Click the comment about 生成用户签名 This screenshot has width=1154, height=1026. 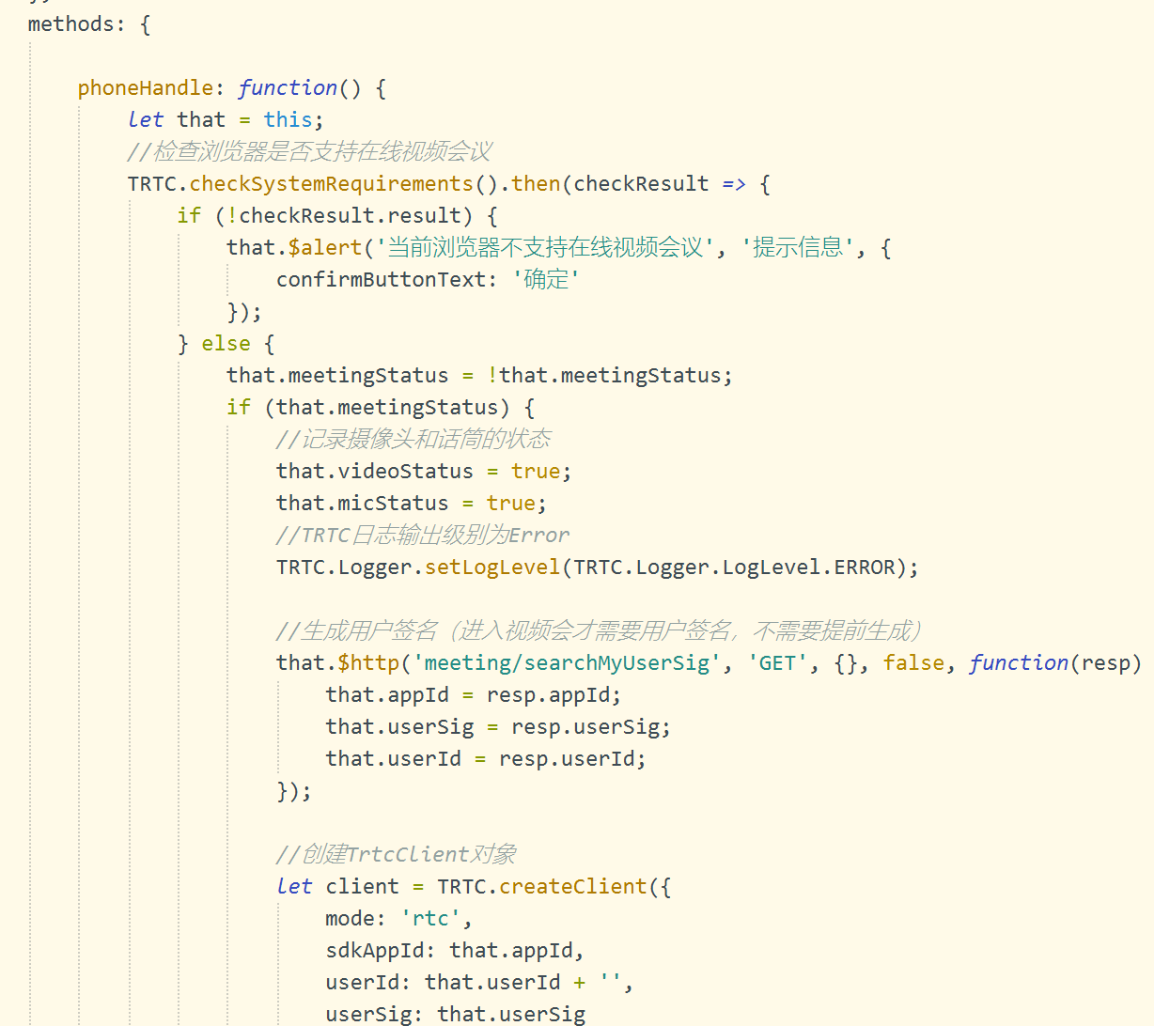[600, 631]
